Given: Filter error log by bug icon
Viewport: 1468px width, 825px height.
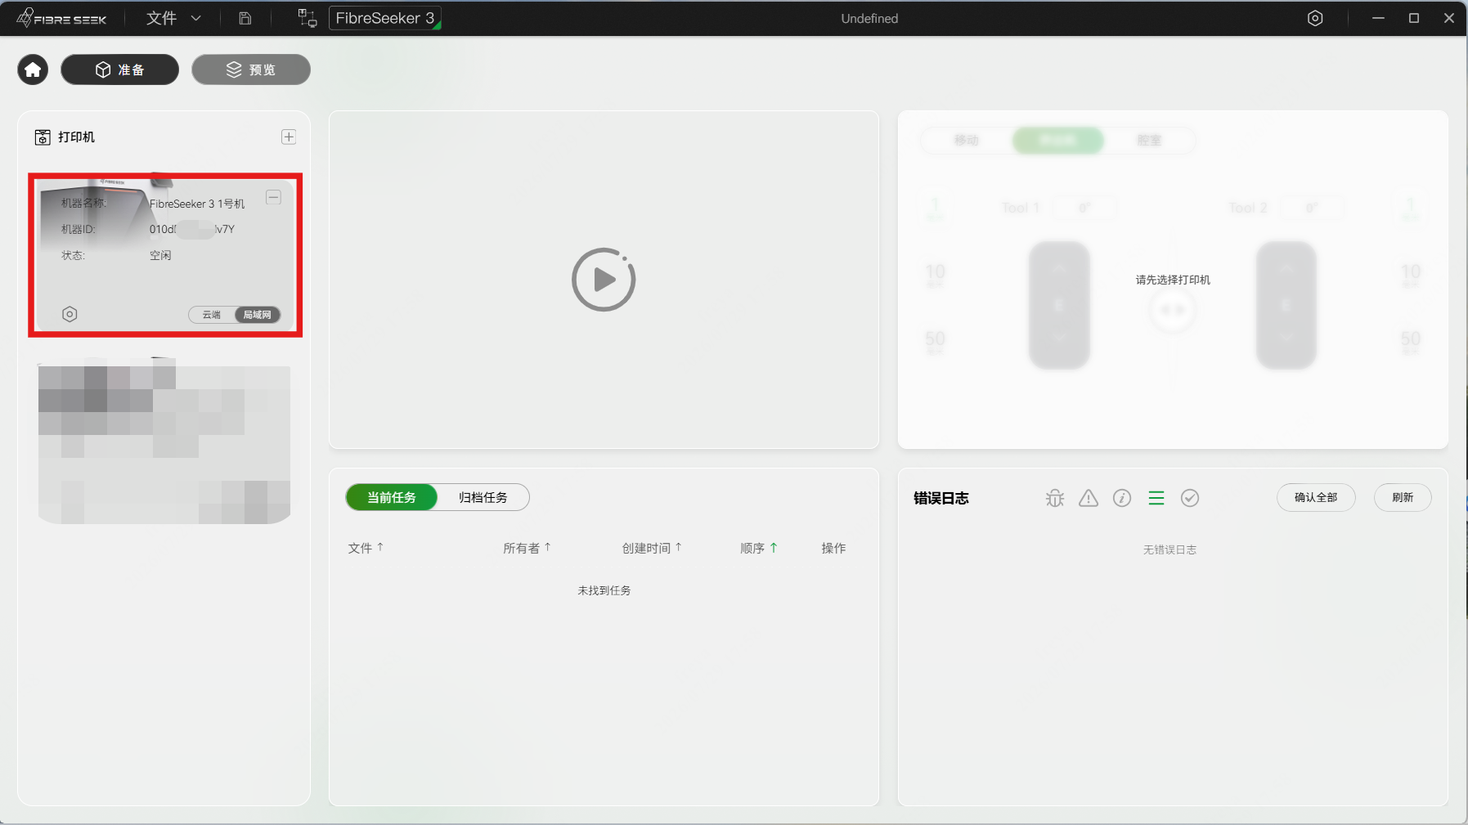Looking at the screenshot, I should 1055,498.
